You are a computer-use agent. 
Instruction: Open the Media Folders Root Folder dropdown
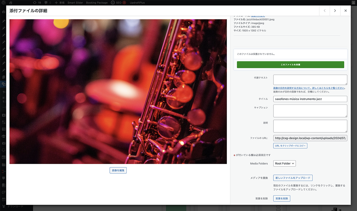pyautogui.click(x=284, y=164)
